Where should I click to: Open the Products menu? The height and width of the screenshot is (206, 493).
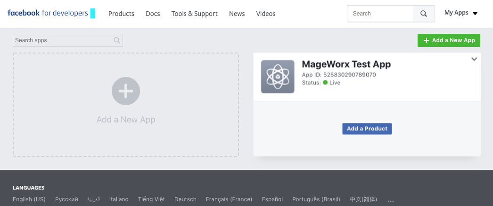121,14
